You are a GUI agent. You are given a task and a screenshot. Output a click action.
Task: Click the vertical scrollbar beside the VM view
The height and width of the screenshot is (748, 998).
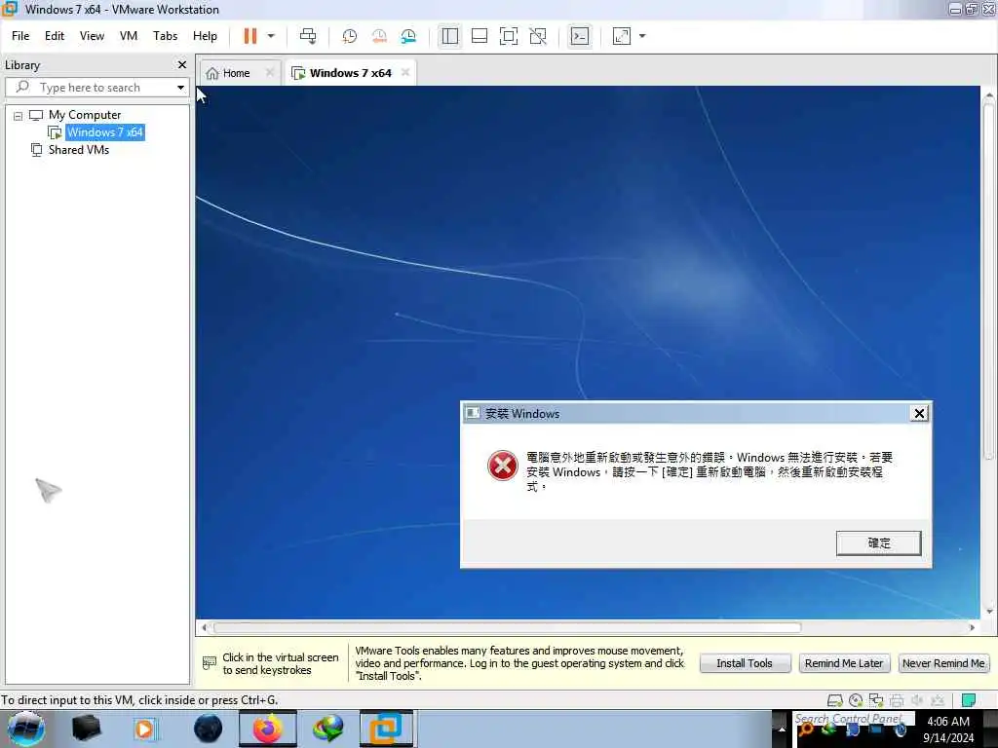point(989,280)
